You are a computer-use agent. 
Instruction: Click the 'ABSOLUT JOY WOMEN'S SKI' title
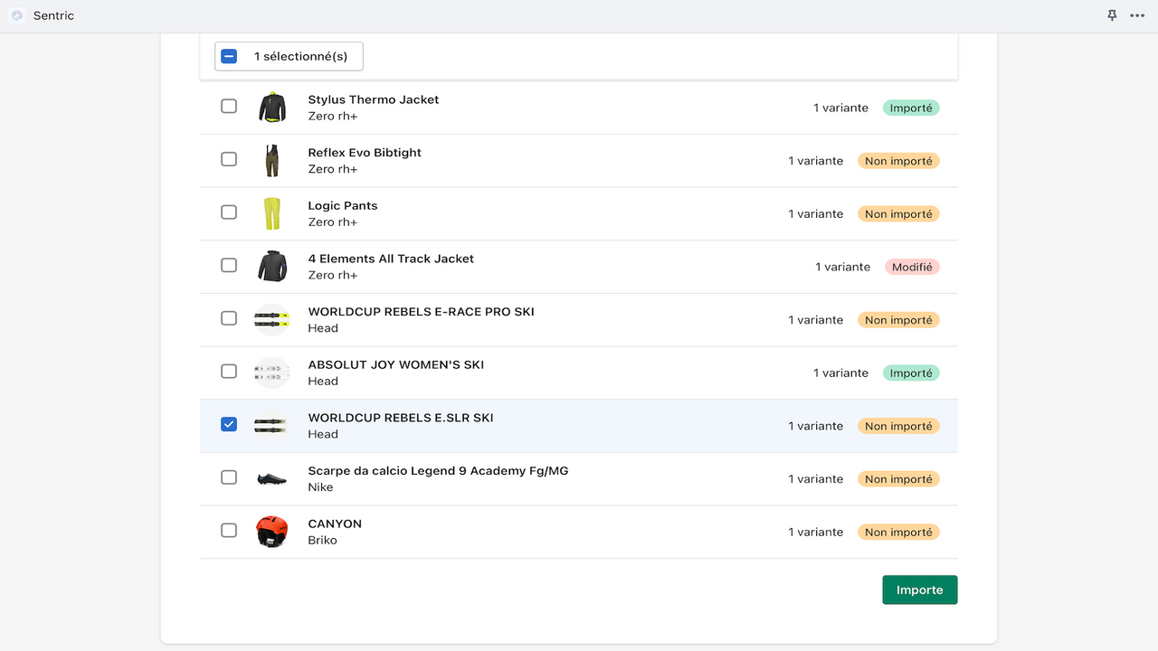point(396,364)
